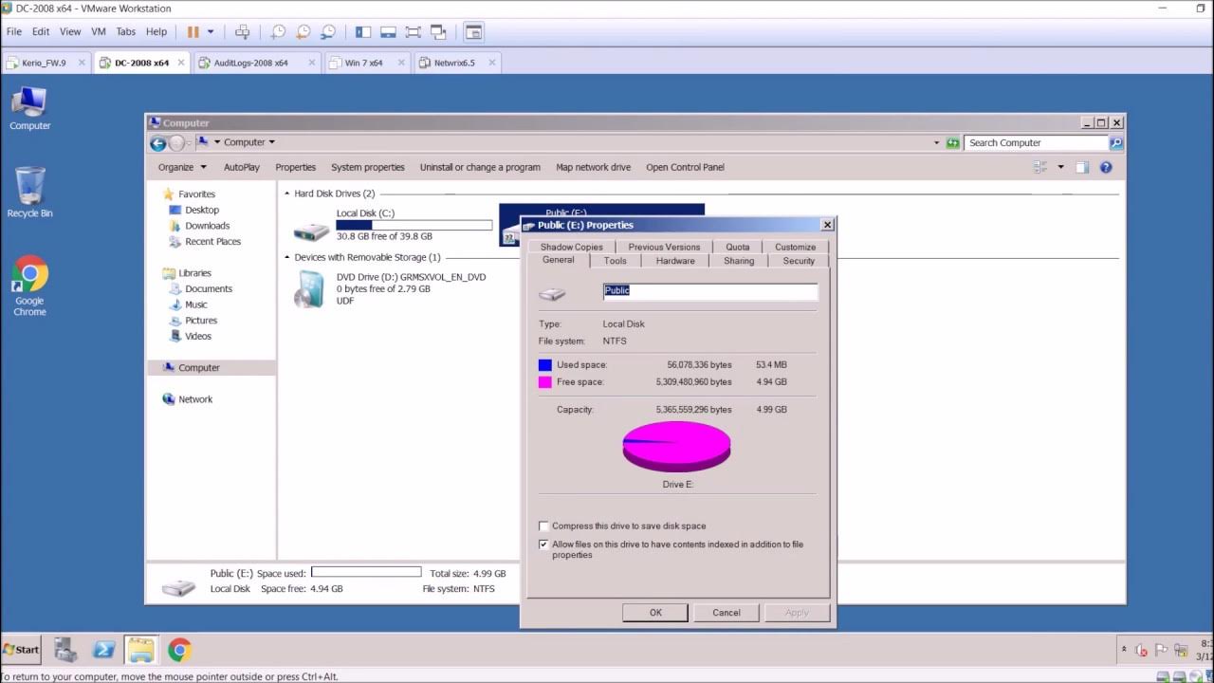The image size is (1214, 683).
Task: Switch to the Previous Versions tab
Action: pyautogui.click(x=664, y=247)
